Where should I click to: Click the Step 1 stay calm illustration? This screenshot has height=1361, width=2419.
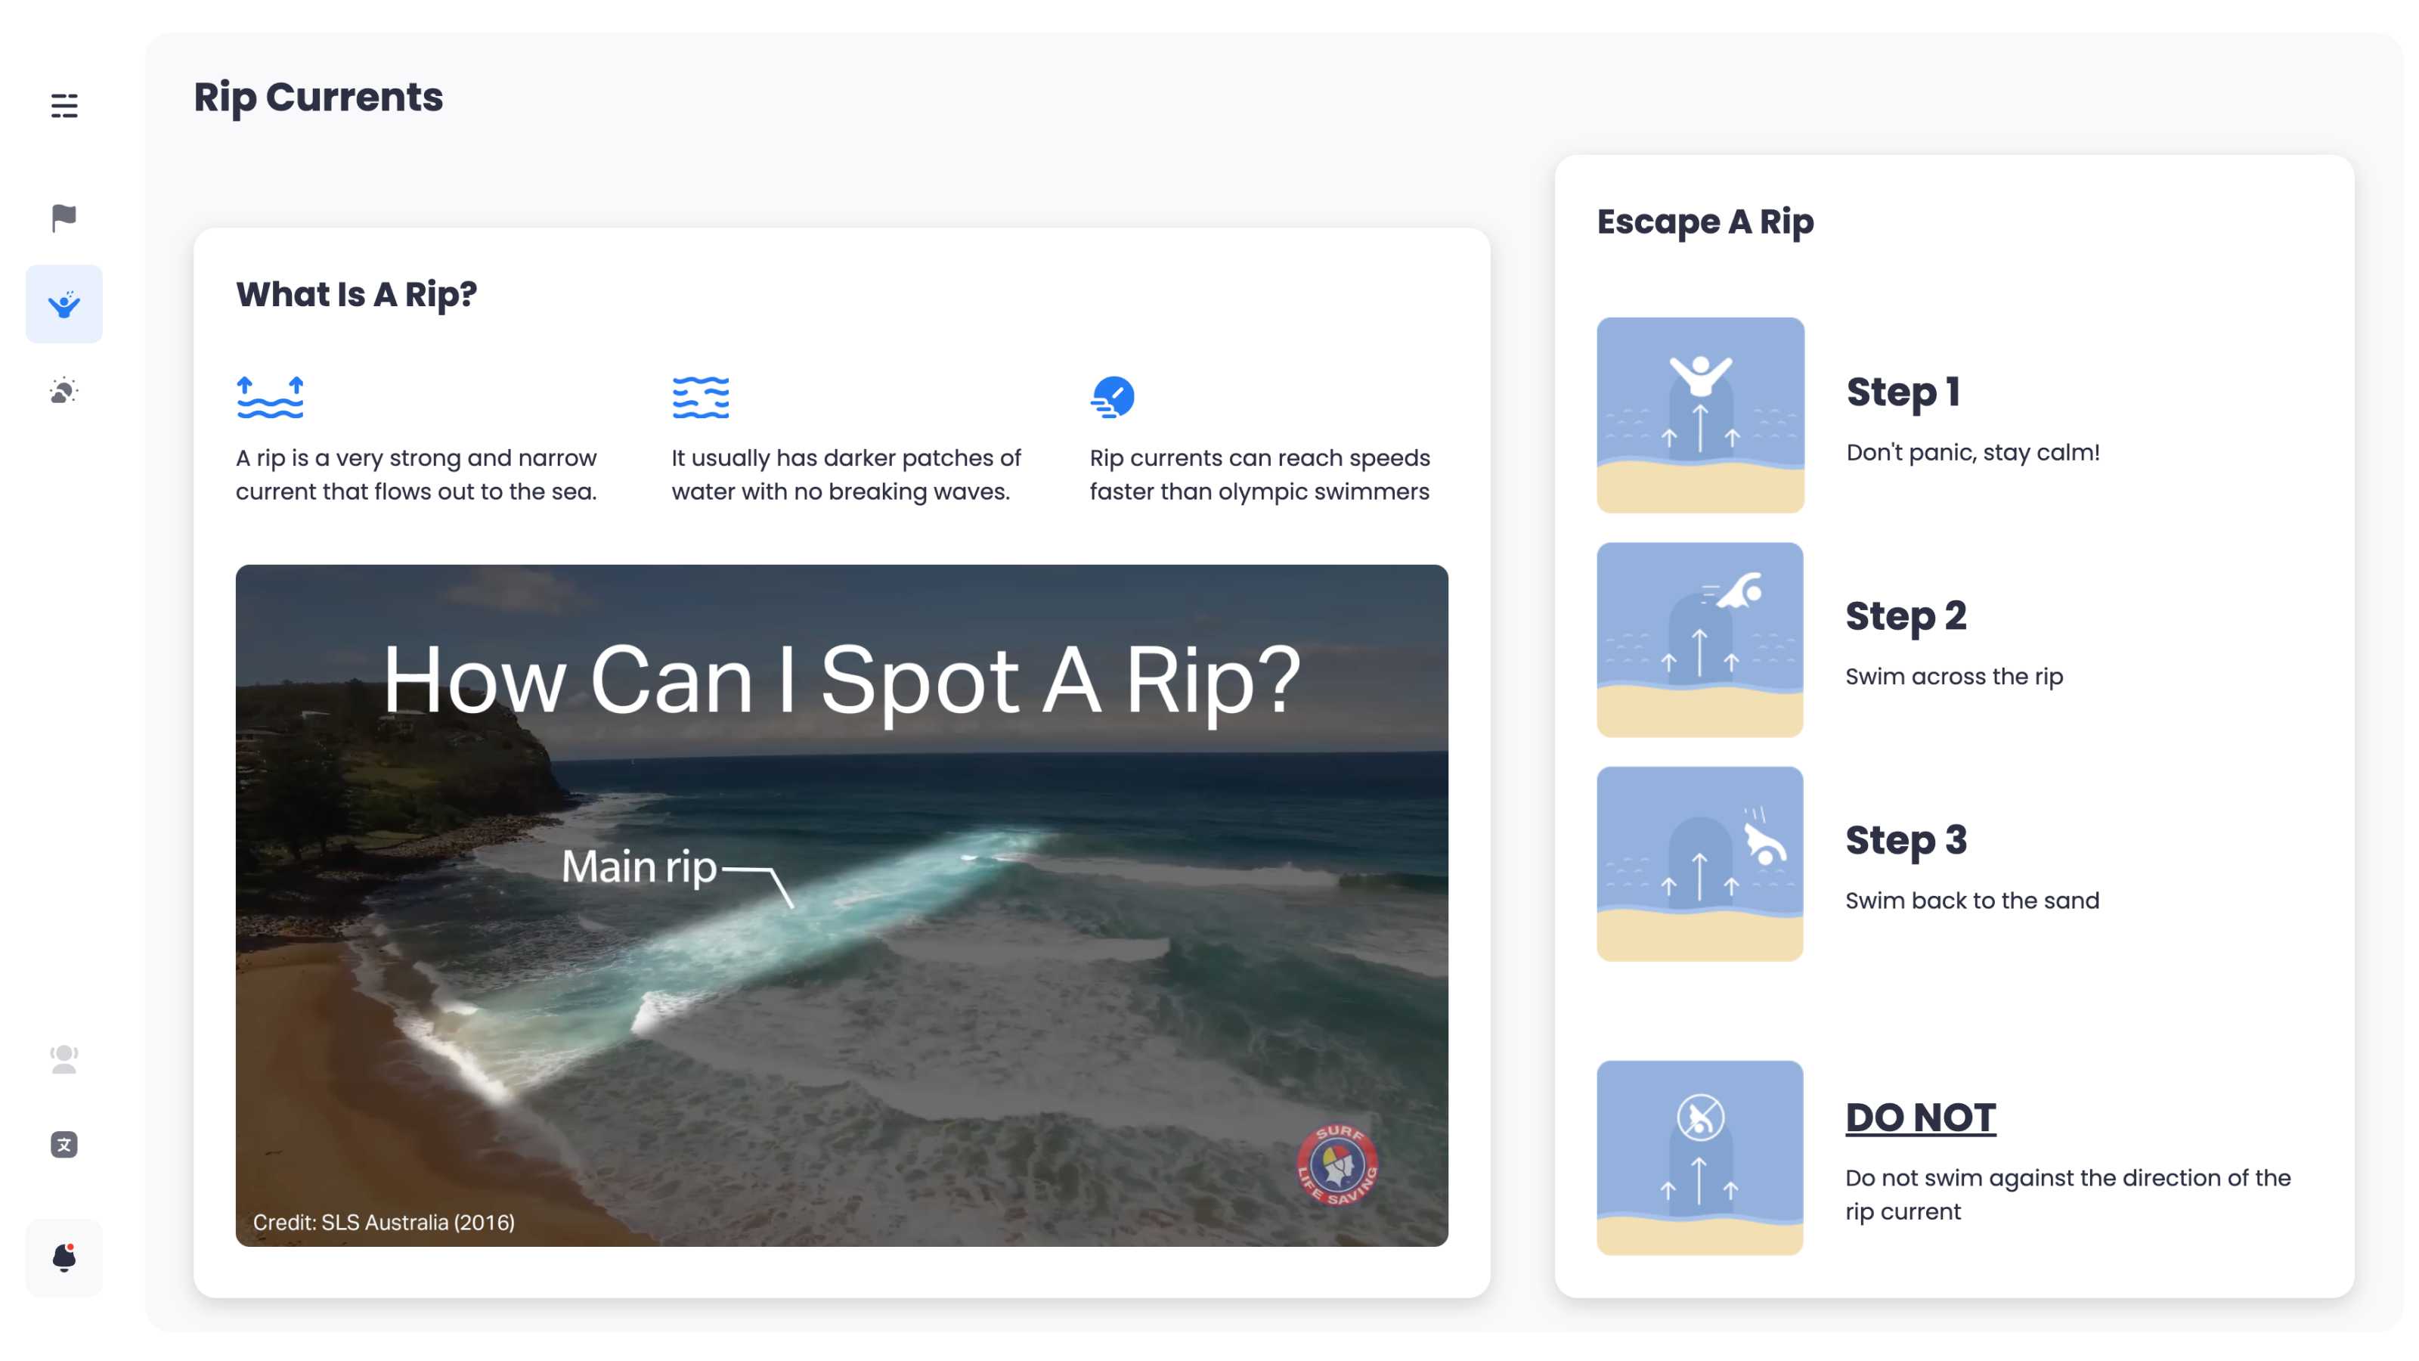(1699, 414)
